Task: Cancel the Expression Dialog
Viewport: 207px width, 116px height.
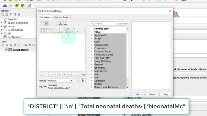Action: point(152,94)
